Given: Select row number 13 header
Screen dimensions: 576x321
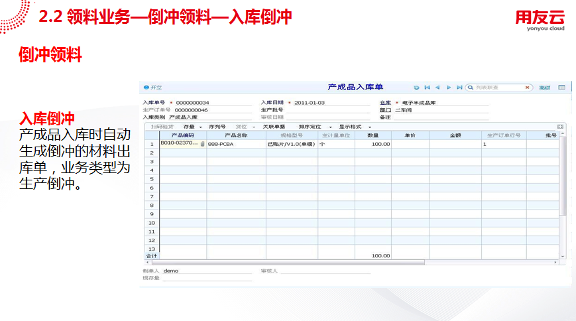Looking at the screenshot, I should [152, 249].
